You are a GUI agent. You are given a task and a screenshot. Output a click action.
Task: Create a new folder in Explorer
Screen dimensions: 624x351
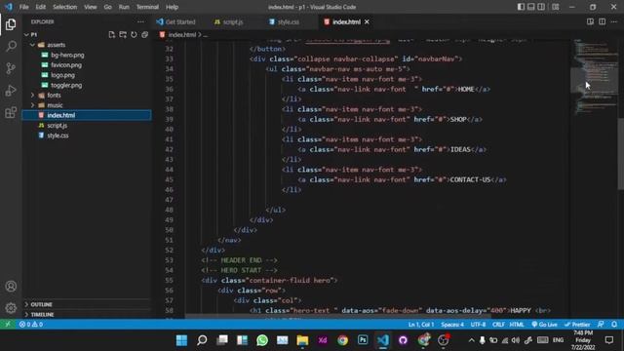point(123,35)
